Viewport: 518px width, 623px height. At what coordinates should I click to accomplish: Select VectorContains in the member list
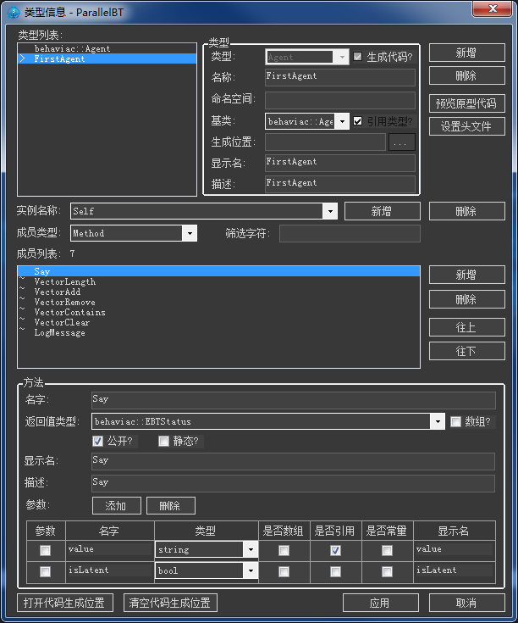pyautogui.click(x=69, y=313)
